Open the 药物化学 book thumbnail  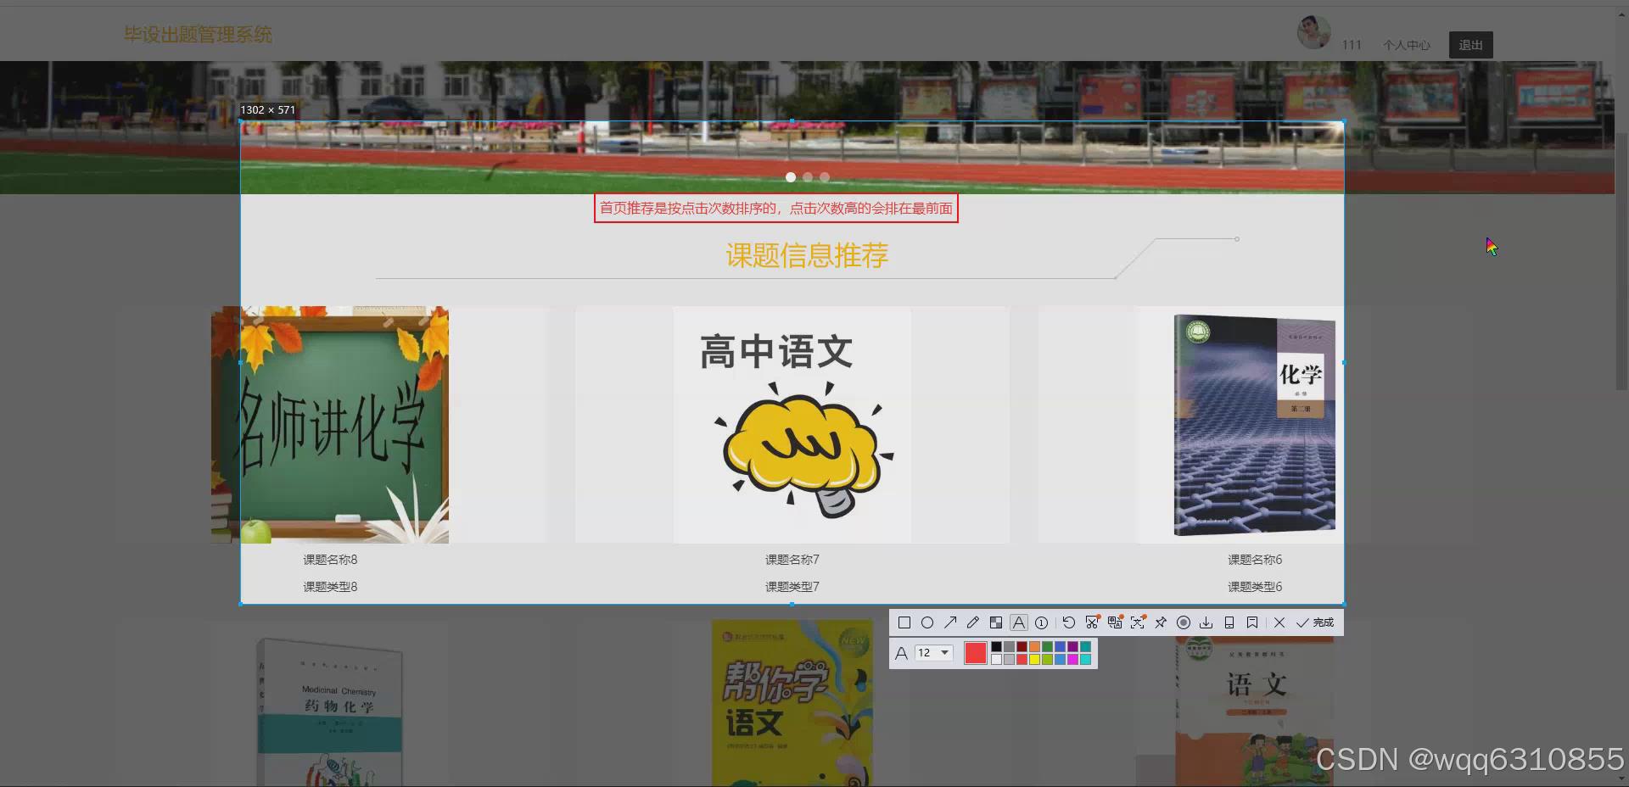tap(330, 712)
